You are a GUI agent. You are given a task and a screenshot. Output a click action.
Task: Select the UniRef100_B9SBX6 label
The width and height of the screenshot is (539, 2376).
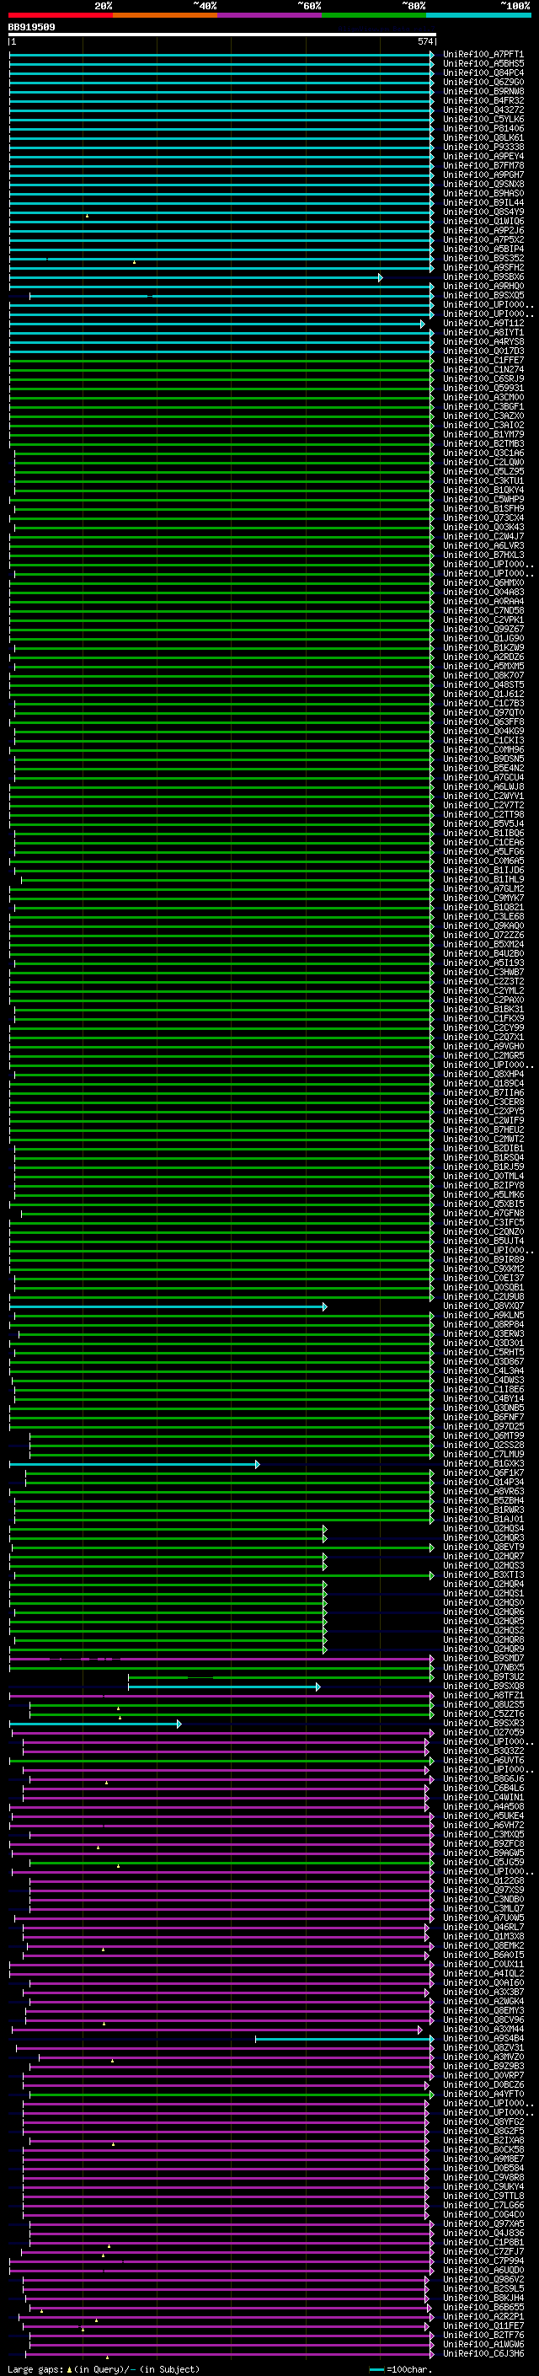(483, 276)
